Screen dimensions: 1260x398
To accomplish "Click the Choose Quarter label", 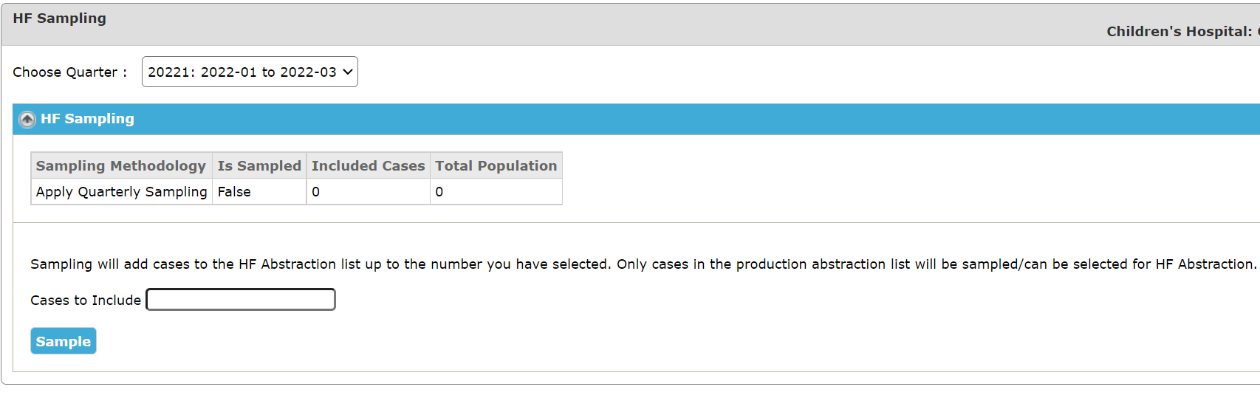I will (x=69, y=72).
